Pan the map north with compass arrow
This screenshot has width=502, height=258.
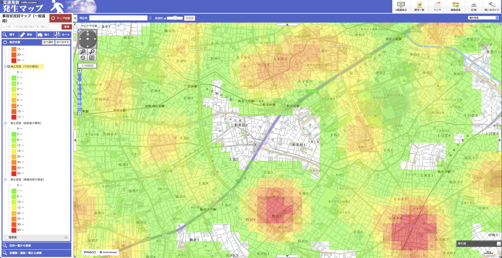click(87, 32)
